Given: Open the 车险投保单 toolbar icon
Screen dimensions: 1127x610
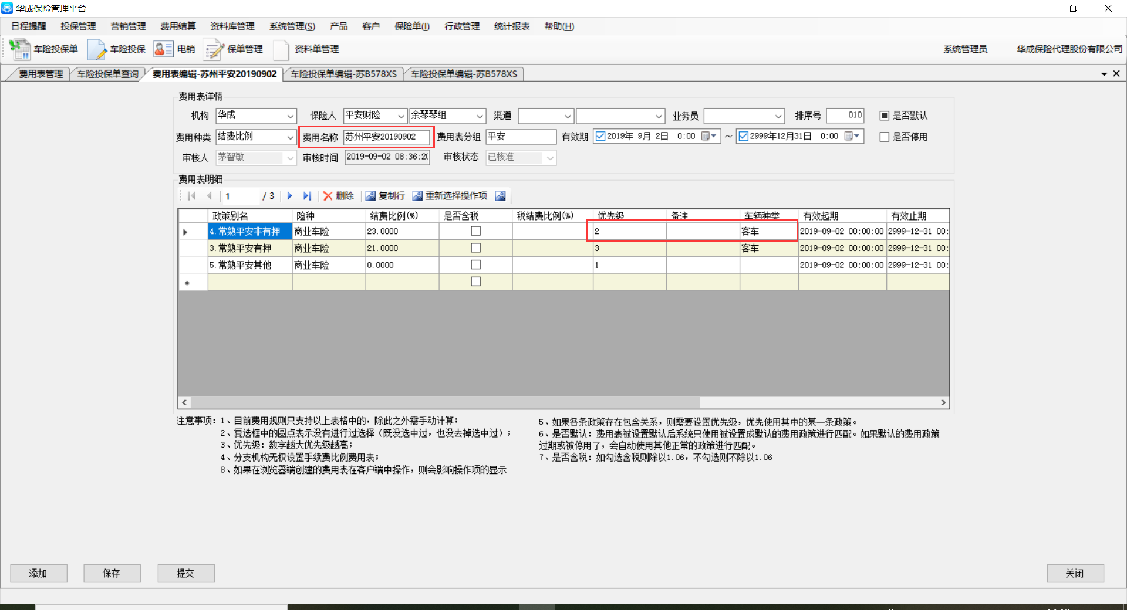Looking at the screenshot, I should (x=20, y=49).
